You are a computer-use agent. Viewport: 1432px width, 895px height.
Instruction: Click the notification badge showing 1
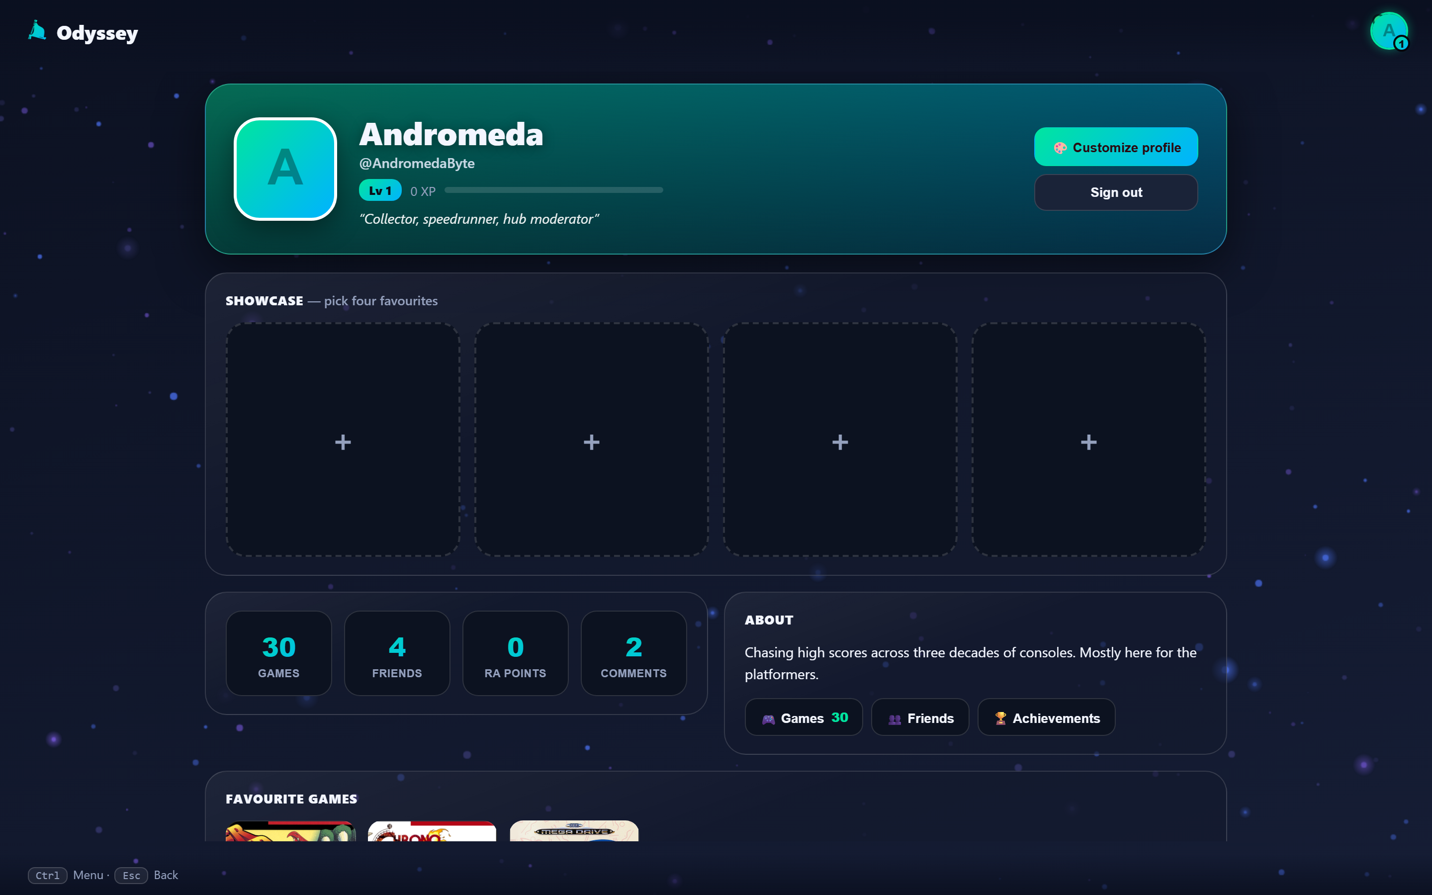tap(1401, 44)
